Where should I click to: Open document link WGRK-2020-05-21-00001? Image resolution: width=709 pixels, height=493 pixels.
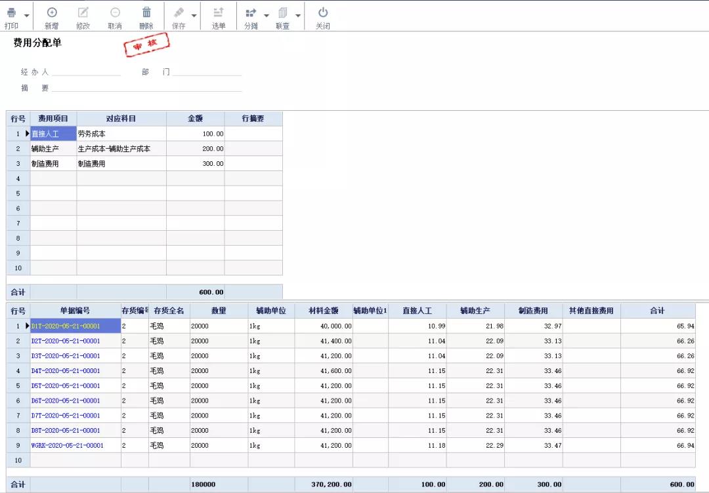tap(68, 446)
